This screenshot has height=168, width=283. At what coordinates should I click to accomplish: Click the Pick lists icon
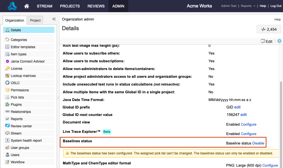(x=7, y=97)
